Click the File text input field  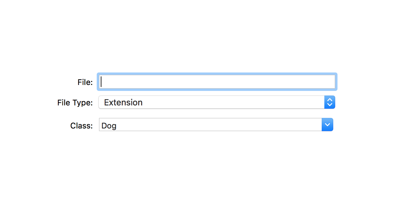coord(217,82)
